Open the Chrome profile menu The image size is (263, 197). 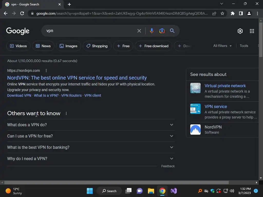(249, 13)
